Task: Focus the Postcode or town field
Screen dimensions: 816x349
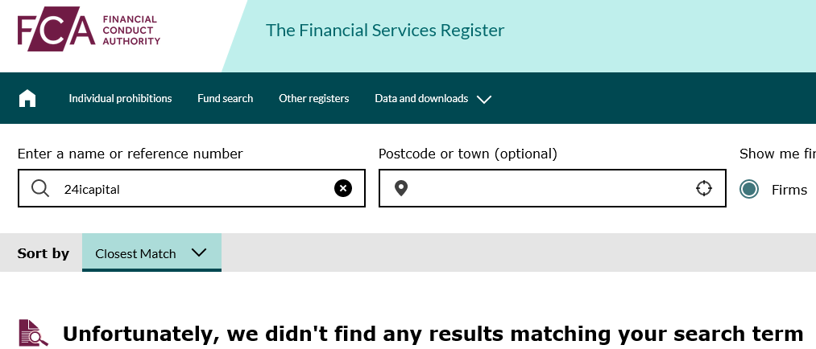Action: 552,188
